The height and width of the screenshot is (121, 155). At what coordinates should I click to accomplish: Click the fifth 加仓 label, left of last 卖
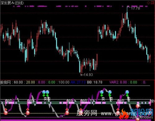121,101
